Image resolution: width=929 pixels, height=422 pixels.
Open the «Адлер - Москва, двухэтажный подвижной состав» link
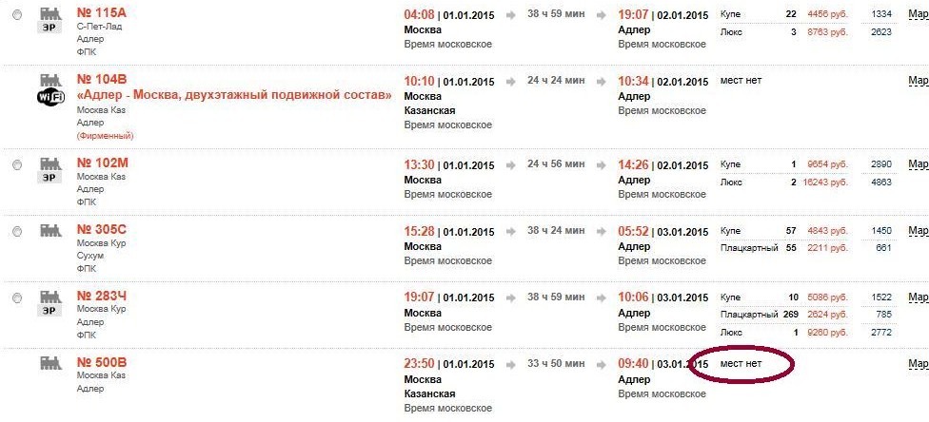coord(234,96)
